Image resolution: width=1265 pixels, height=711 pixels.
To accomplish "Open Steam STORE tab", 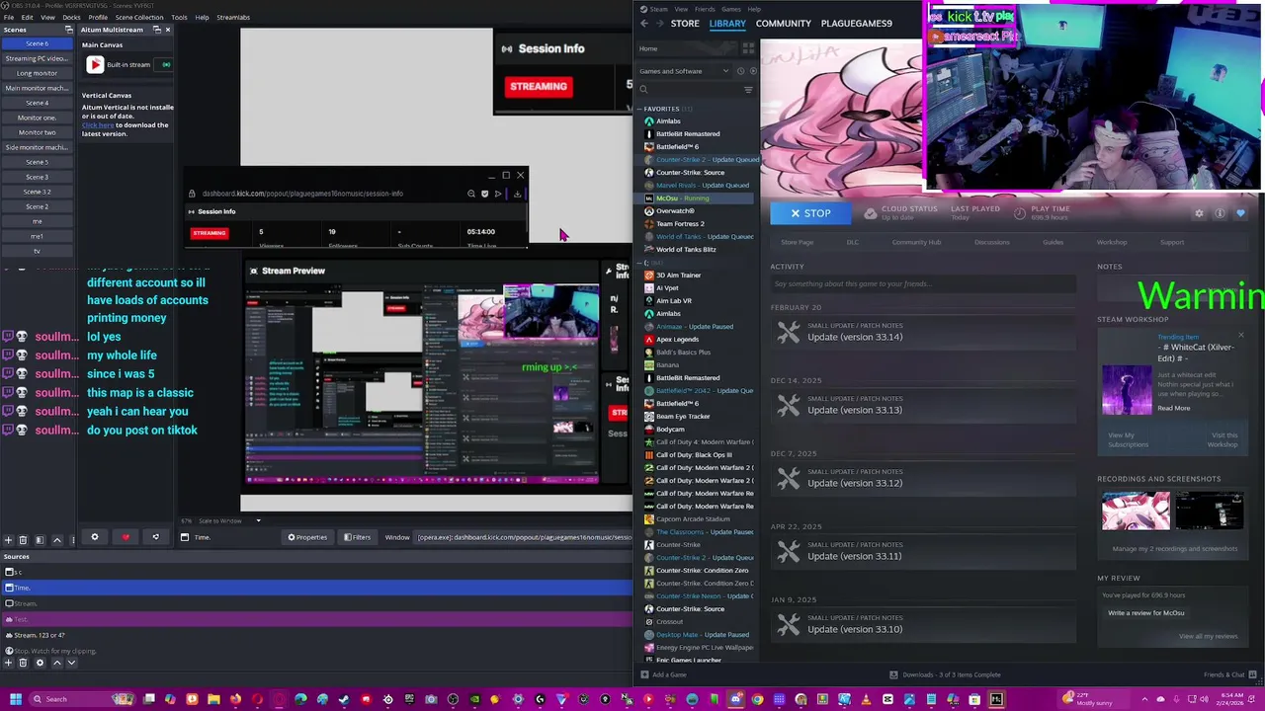I will pos(685,24).
